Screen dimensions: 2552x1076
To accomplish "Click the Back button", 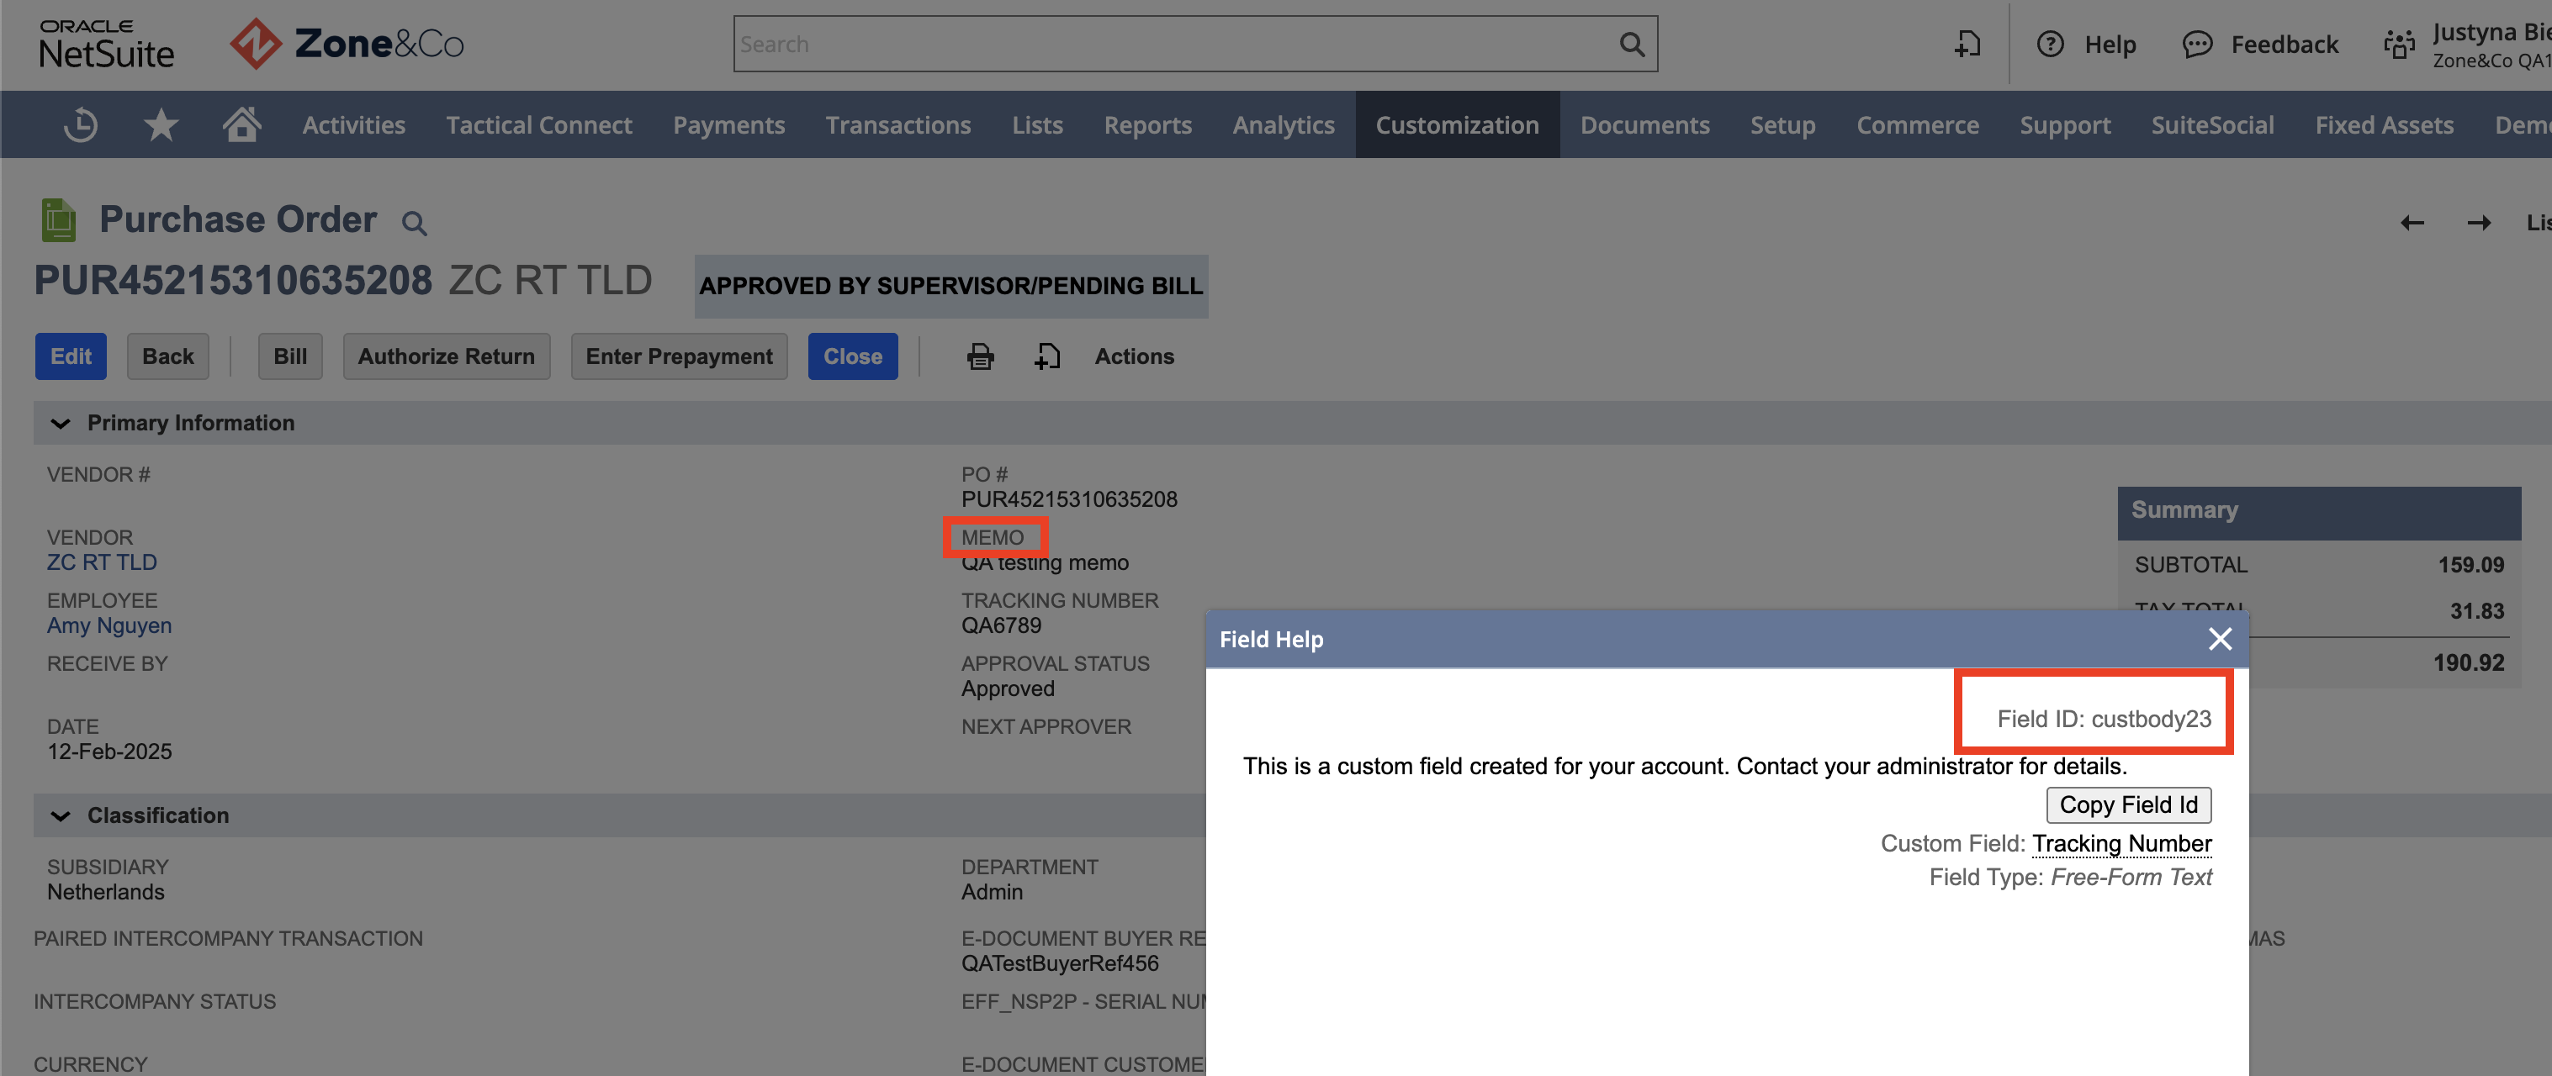I will (x=167, y=356).
